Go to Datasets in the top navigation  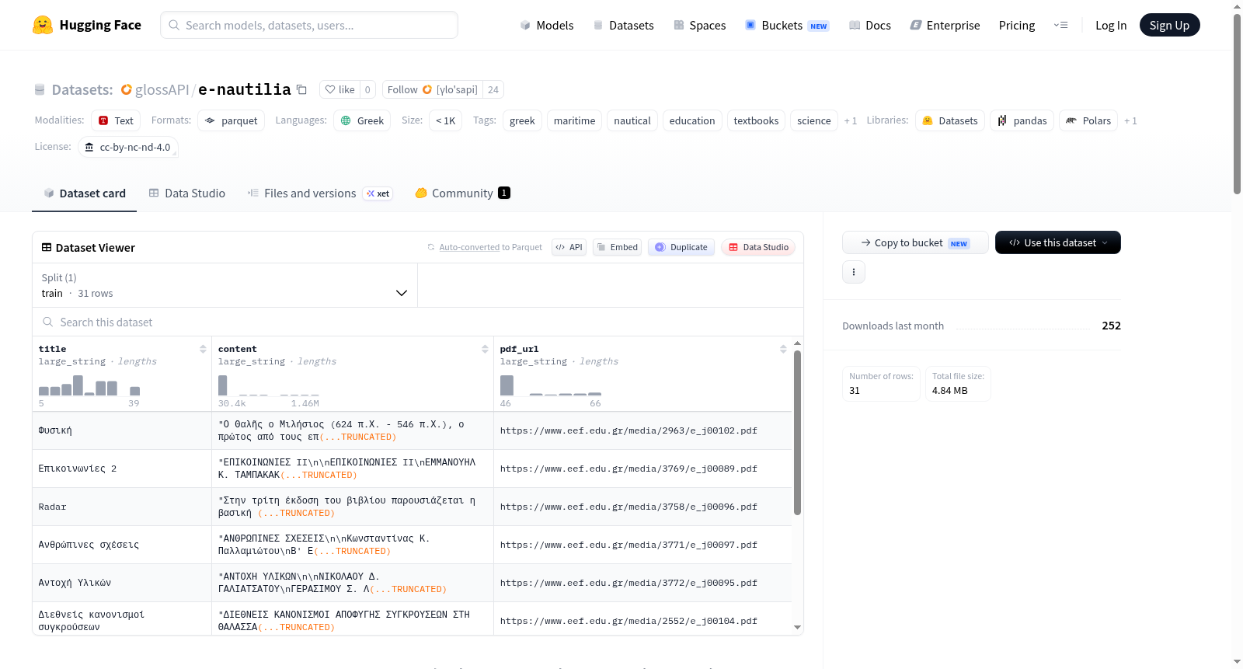(624, 25)
